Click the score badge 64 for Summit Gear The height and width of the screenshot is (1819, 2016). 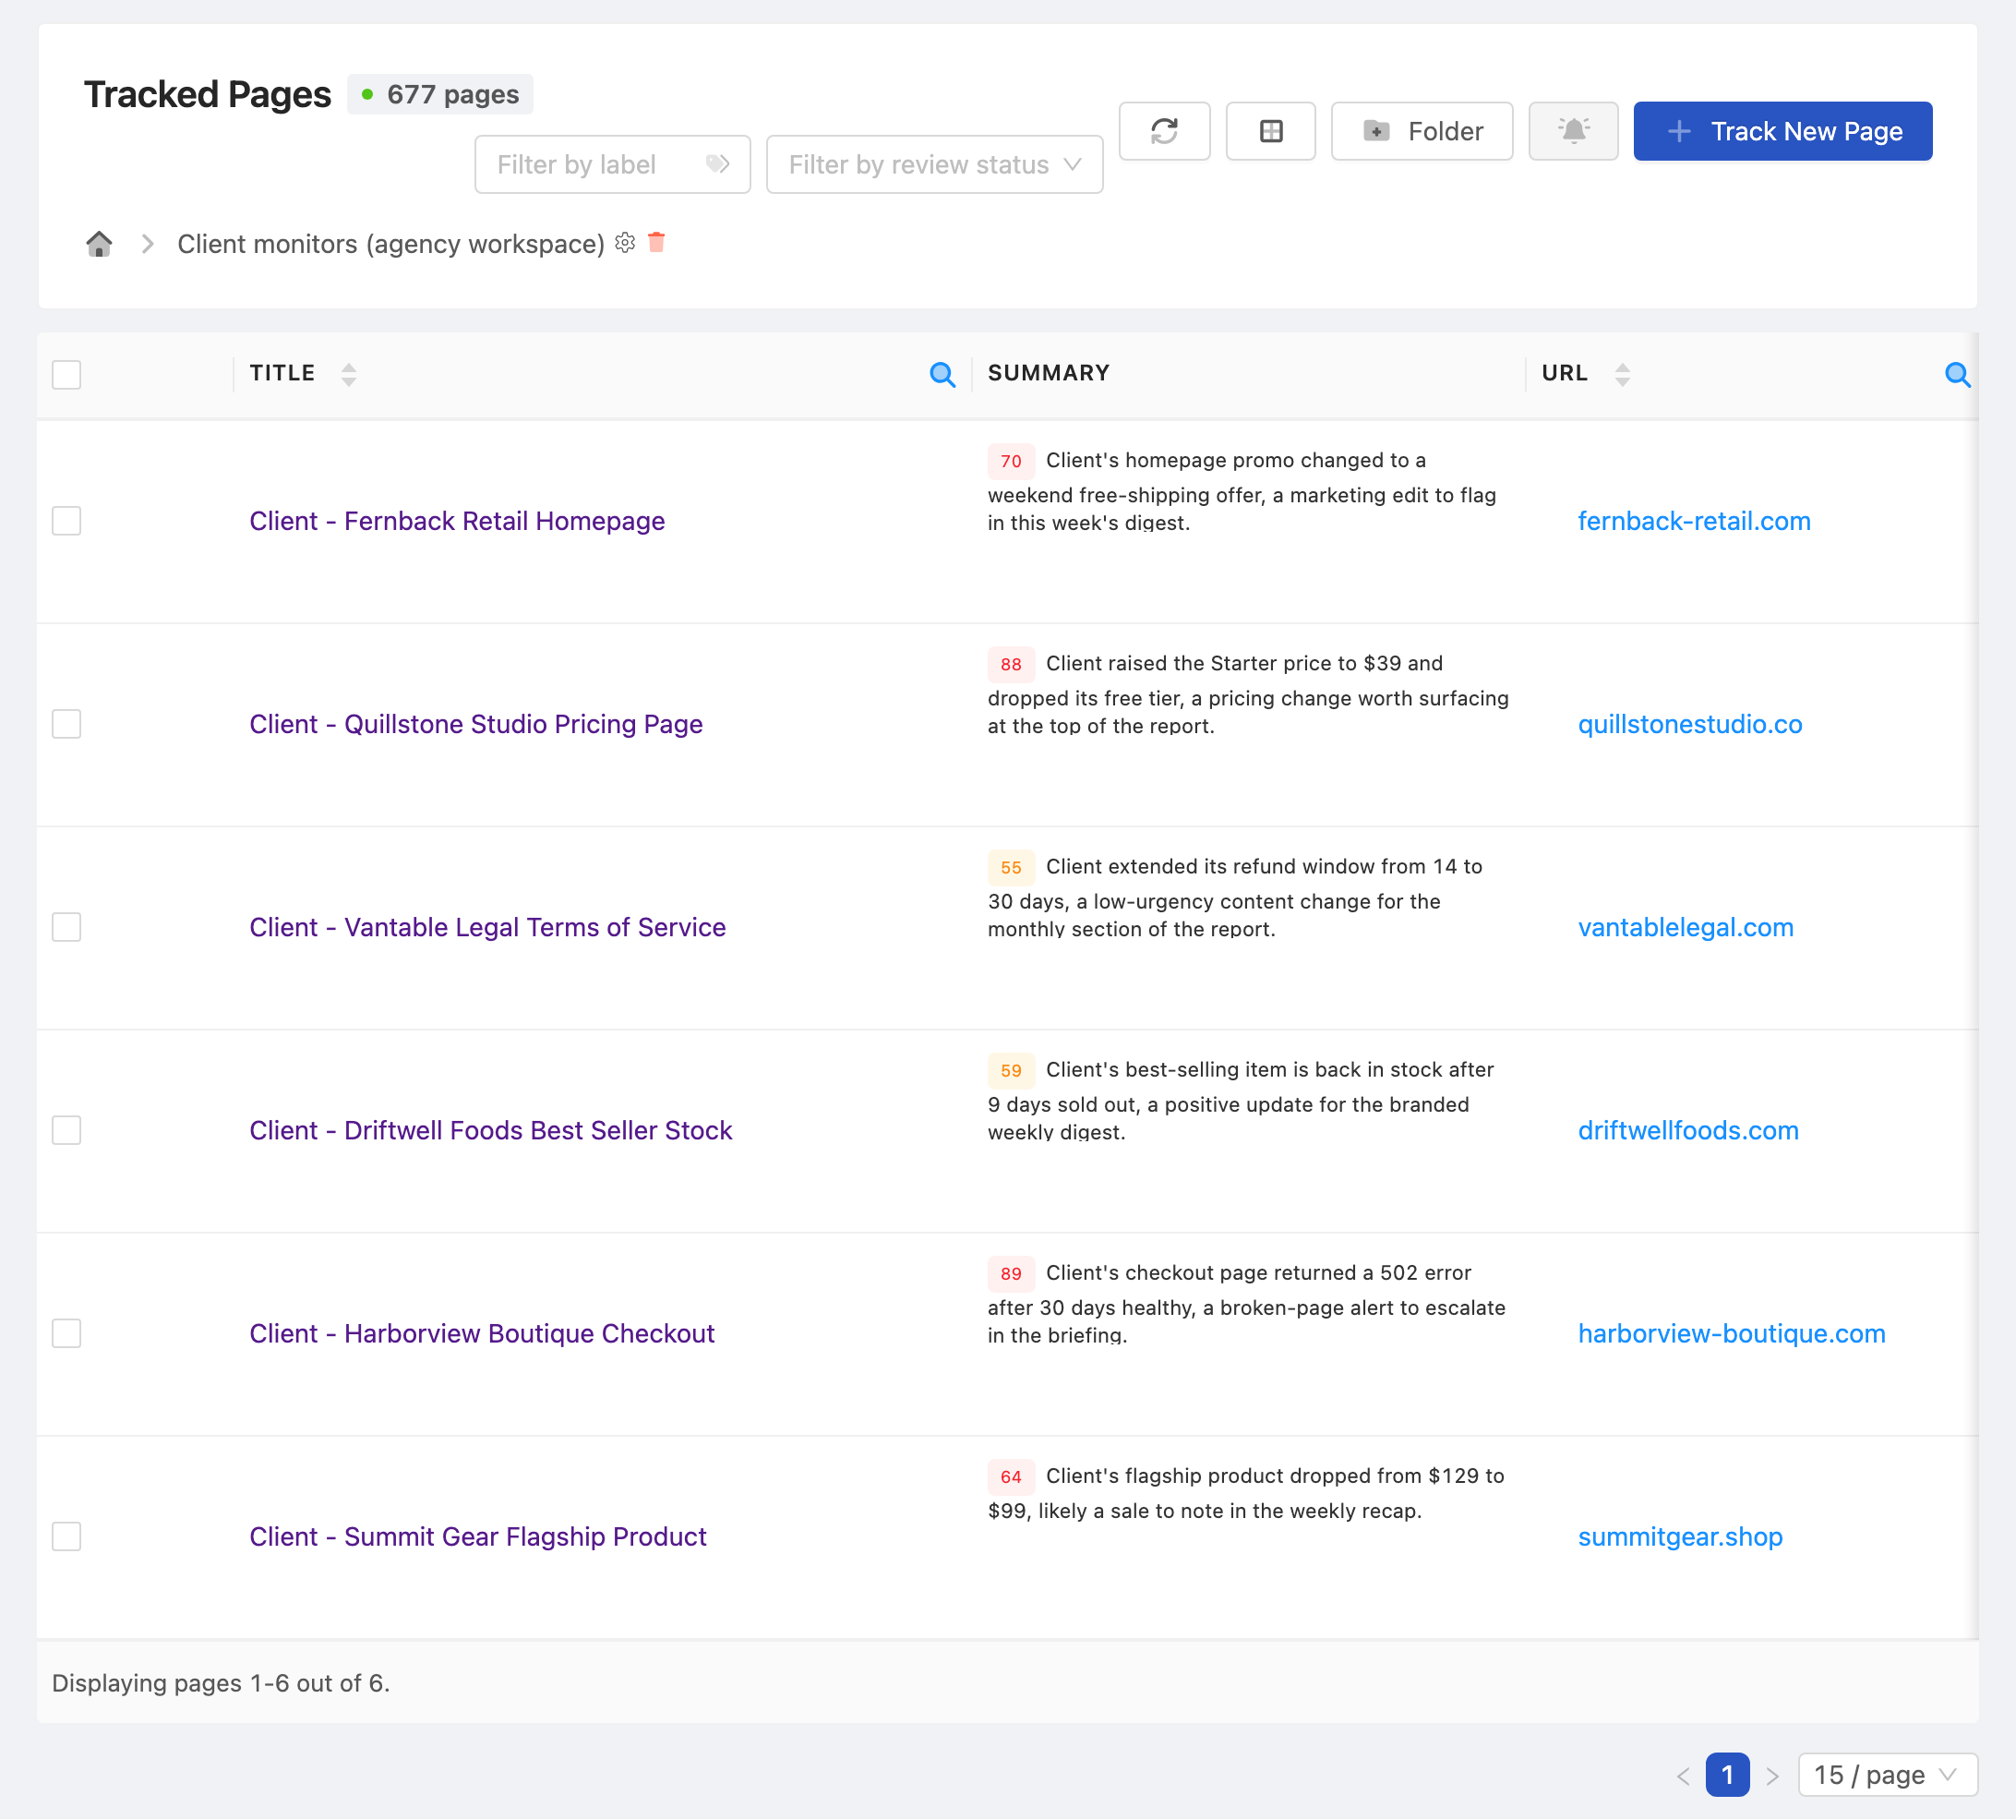pyautogui.click(x=1011, y=1476)
